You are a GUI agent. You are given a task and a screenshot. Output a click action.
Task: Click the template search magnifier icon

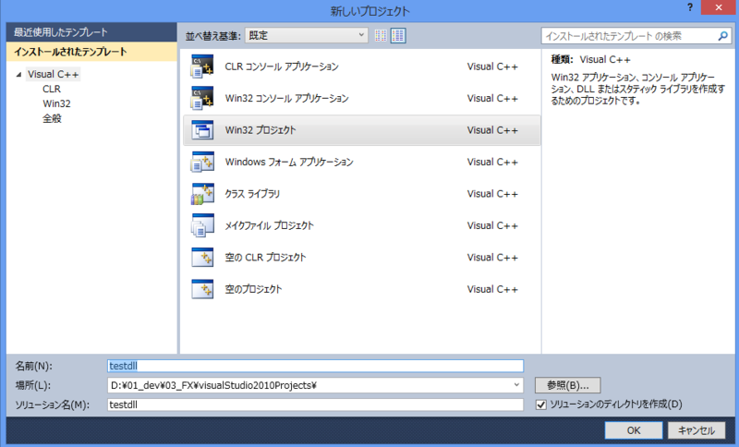pos(722,36)
